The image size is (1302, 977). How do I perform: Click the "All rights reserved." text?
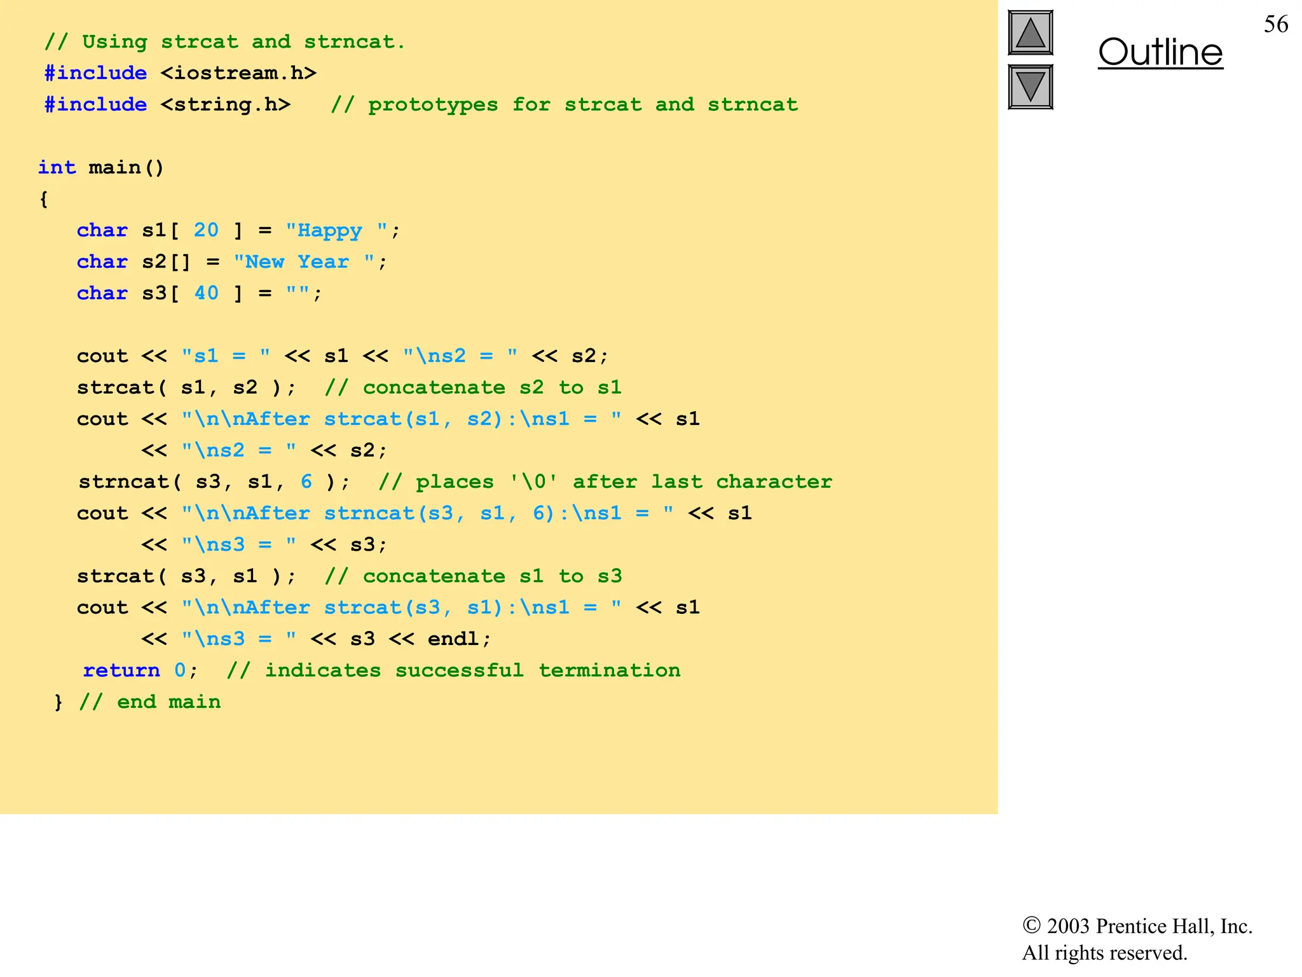[x=1105, y=953]
